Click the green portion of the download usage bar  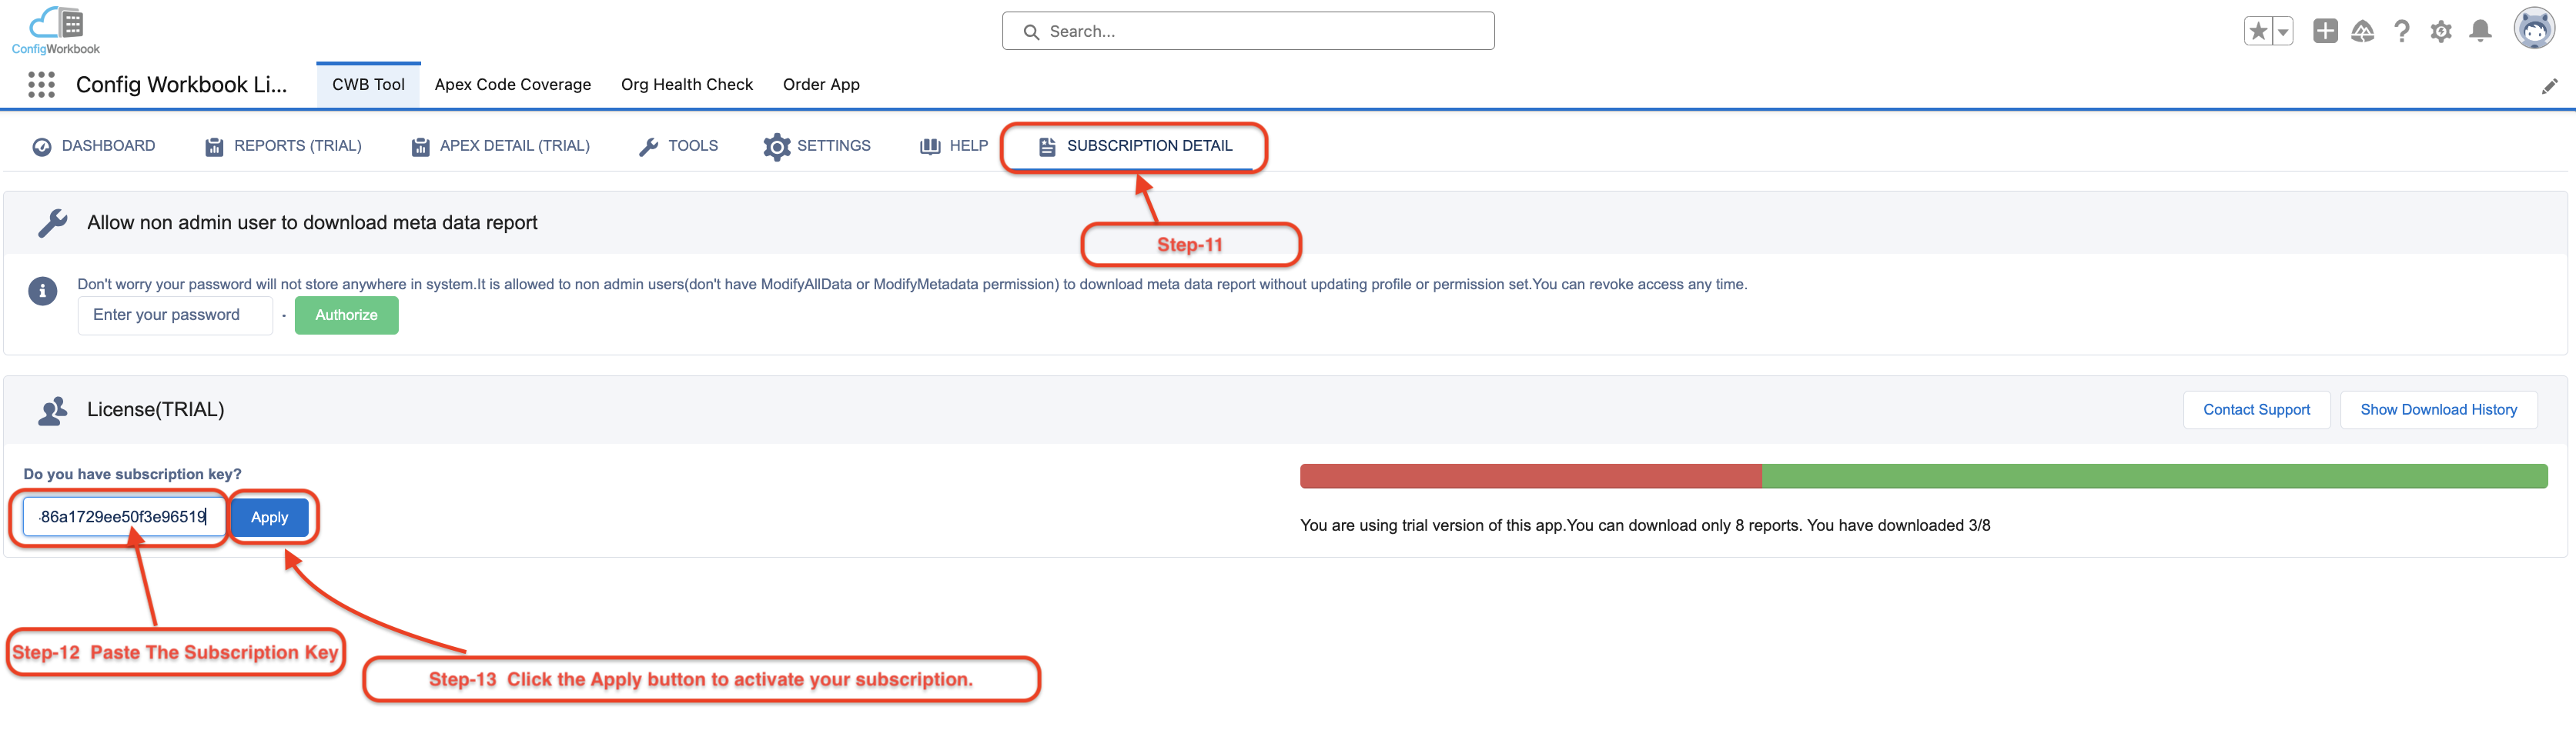click(2154, 476)
